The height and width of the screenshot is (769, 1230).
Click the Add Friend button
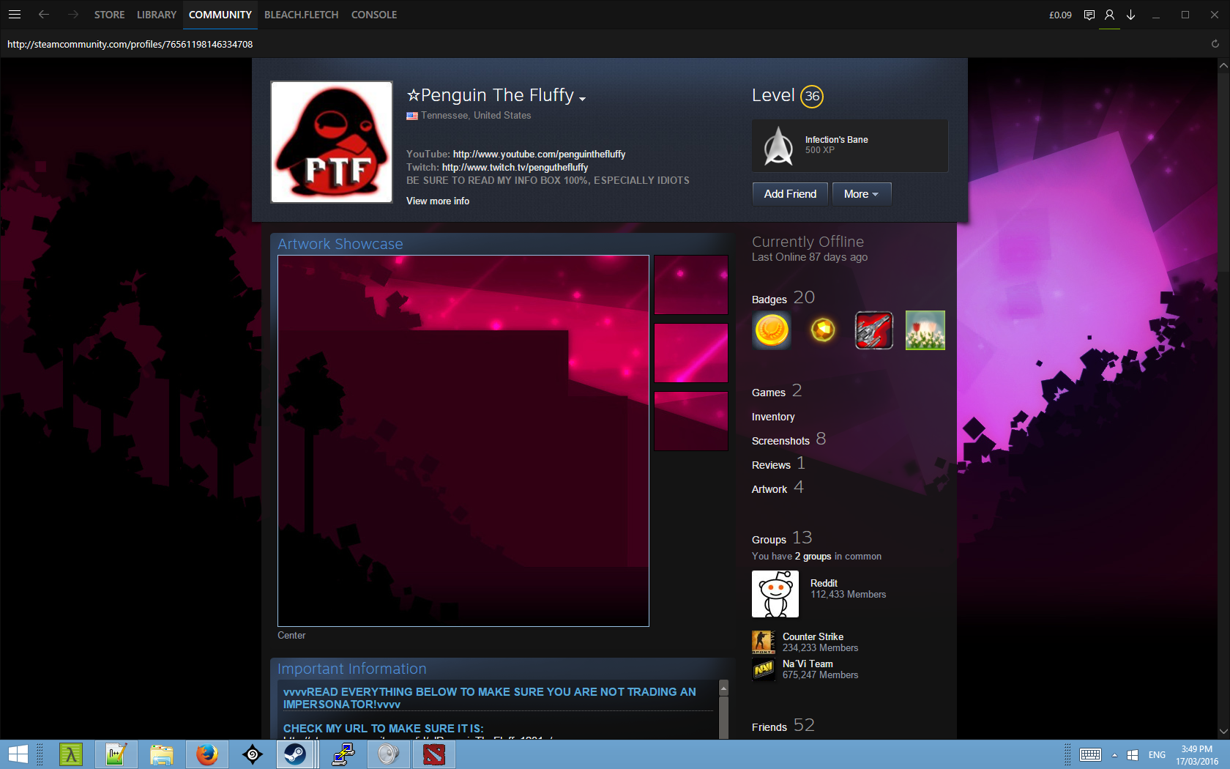790,194
